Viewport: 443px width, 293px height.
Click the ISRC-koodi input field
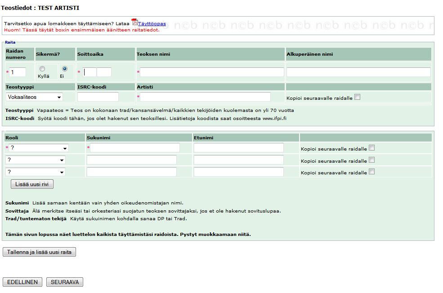98,97
